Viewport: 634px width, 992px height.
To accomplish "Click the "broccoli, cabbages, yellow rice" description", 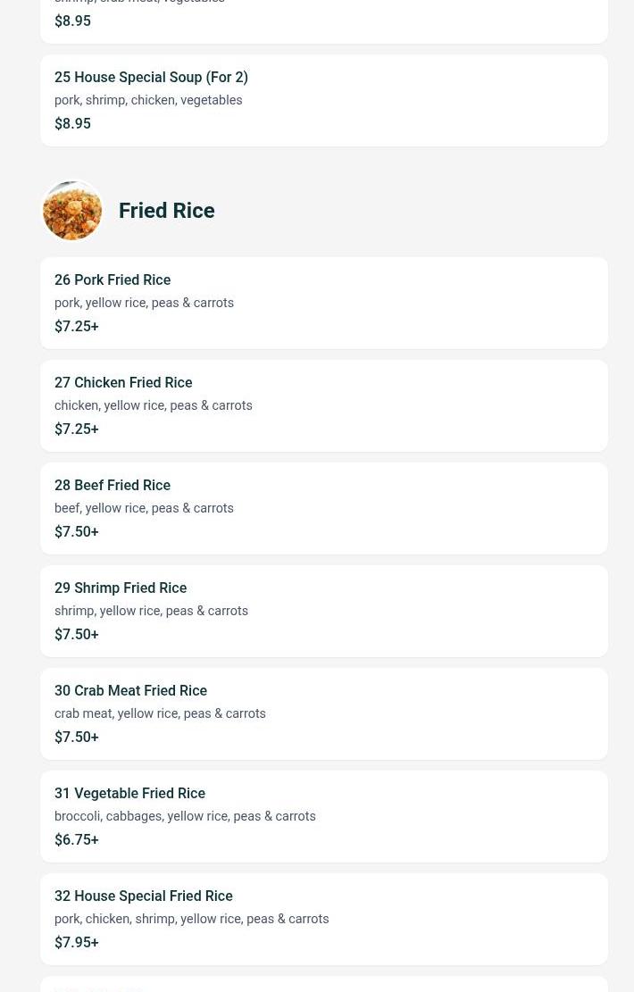I will coord(185,817).
